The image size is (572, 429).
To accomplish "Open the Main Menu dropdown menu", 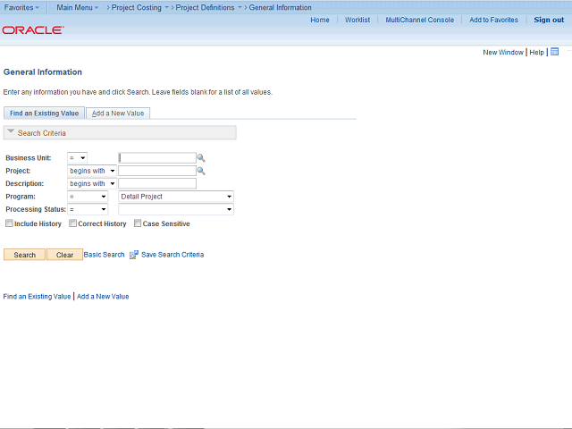I will [x=77, y=7].
